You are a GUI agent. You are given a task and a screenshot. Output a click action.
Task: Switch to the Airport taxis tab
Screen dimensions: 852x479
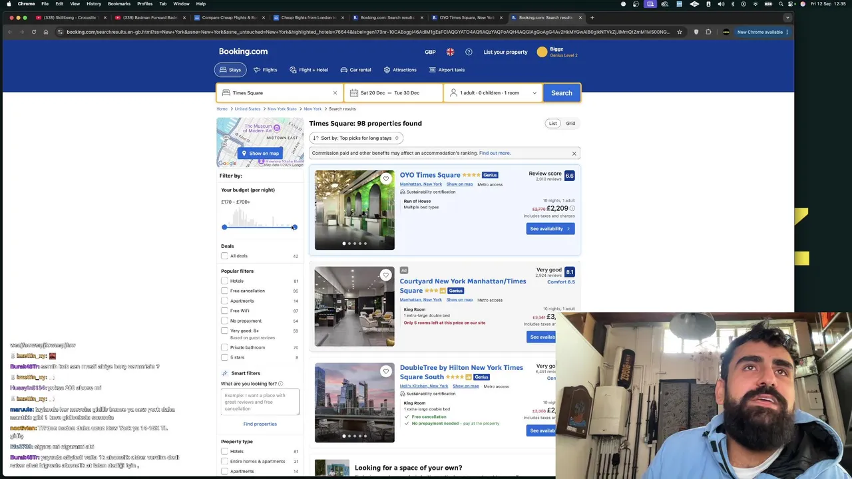pyautogui.click(x=447, y=70)
